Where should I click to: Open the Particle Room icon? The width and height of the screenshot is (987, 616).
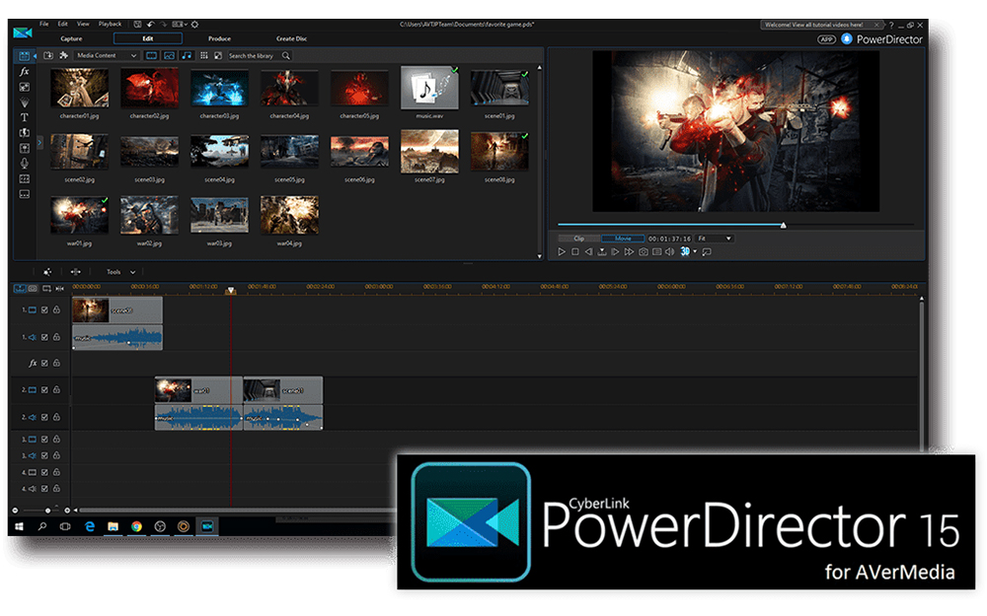(x=24, y=102)
